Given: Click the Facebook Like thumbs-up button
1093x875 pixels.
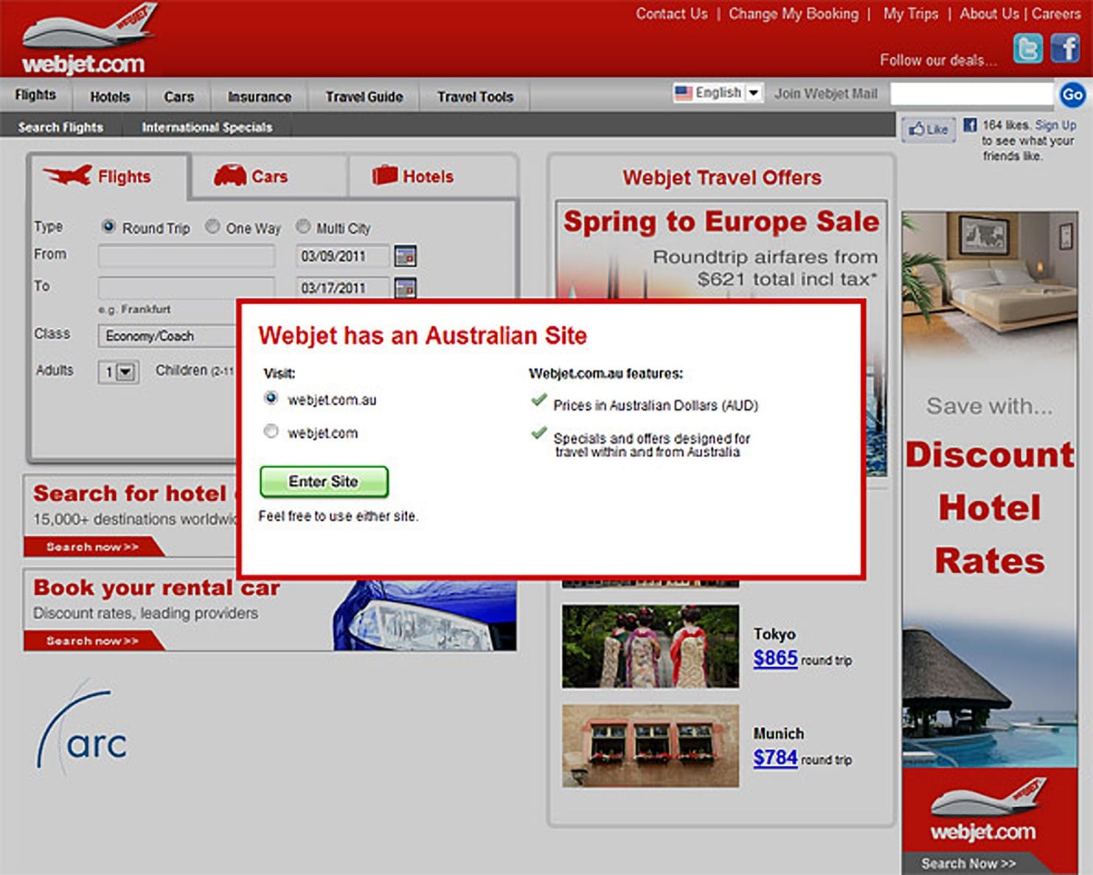Looking at the screenshot, I should 929,130.
